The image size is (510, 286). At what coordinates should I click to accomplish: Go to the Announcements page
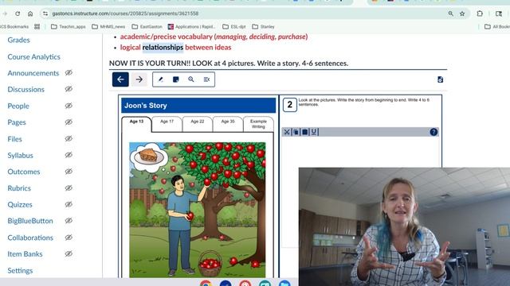pyautogui.click(x=33, y=73)
